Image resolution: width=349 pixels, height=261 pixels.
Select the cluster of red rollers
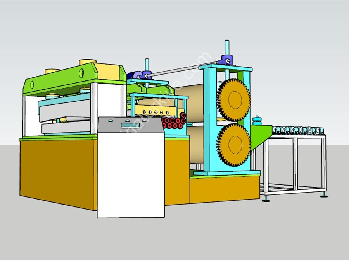(x=173, y=123)
